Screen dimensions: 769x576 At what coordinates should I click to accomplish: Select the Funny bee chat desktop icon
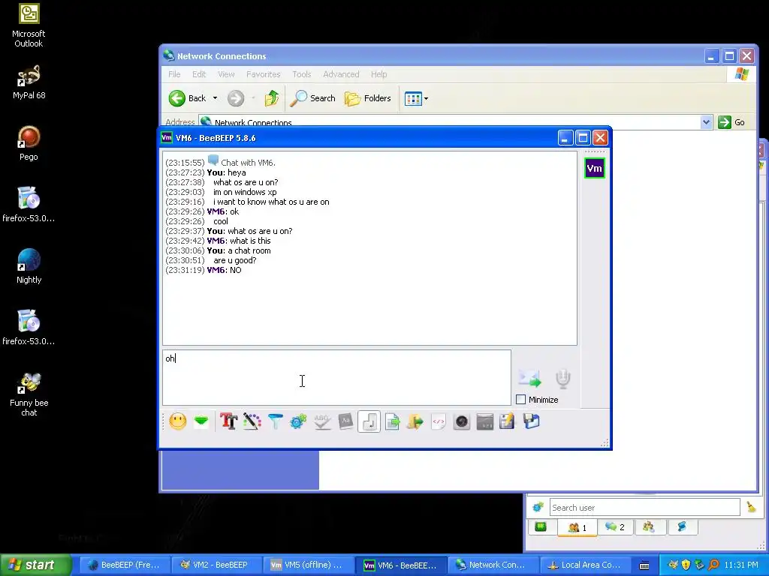(29, 394)
